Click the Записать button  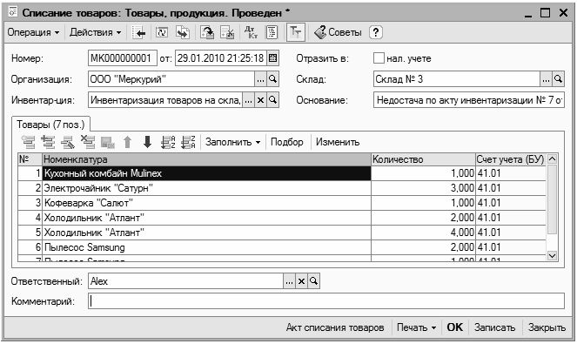click(494, 327)
